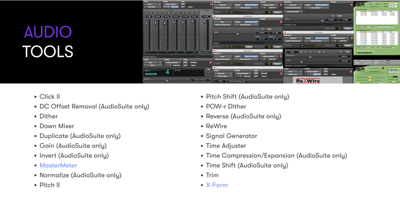This screenshot has width=400, height=200.
Task: Click the 'Click II' list item
Action: coord(50,97)
